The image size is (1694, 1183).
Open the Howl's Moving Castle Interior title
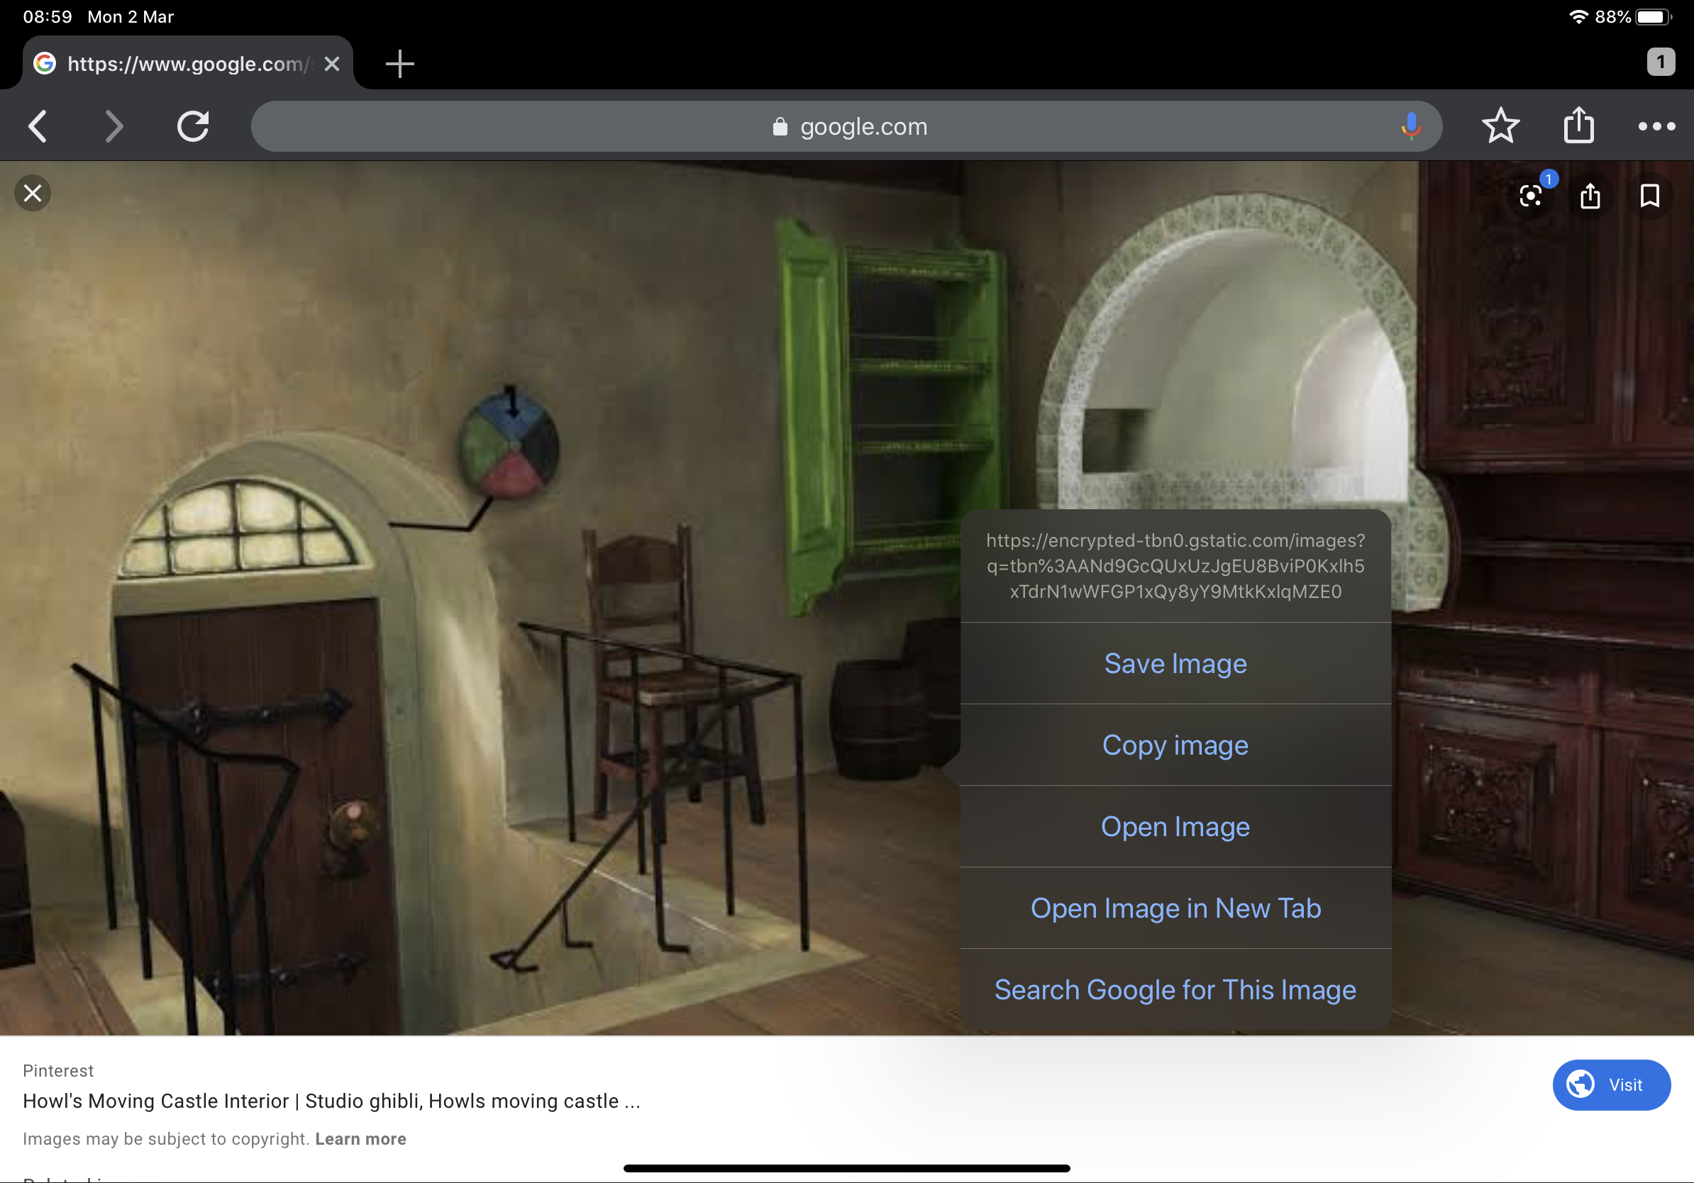(x=331, y=1101)
